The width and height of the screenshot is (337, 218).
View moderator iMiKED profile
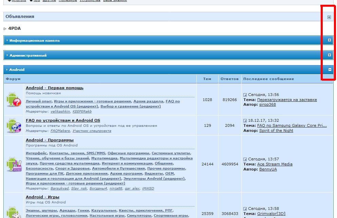tap(148, 189)
